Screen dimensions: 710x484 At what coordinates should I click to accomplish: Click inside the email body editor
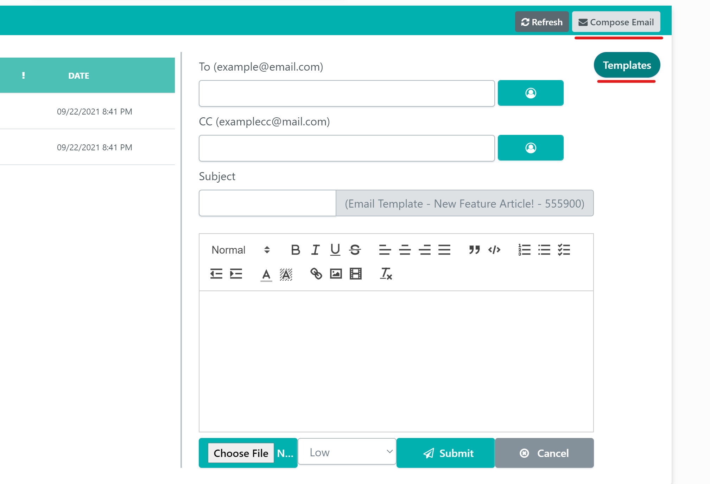[396, 361]
